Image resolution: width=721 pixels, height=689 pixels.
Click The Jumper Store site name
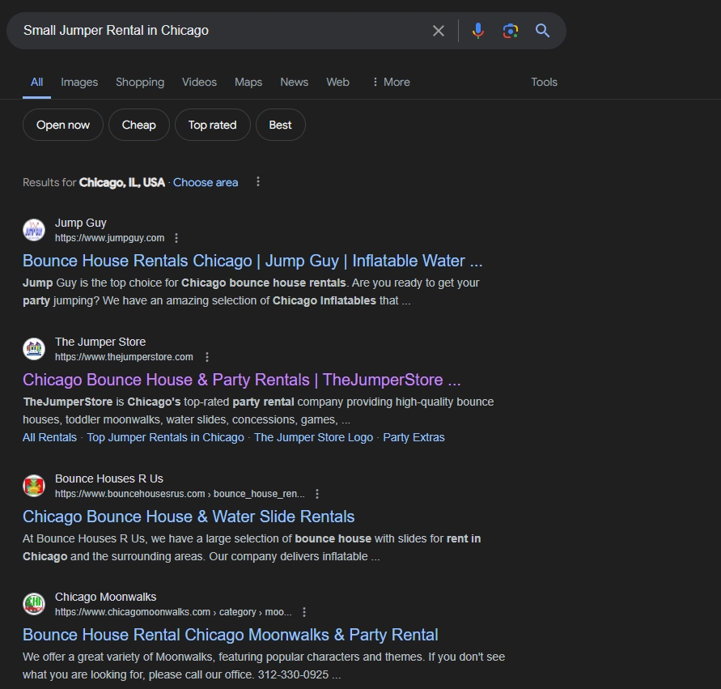point(100,342)
